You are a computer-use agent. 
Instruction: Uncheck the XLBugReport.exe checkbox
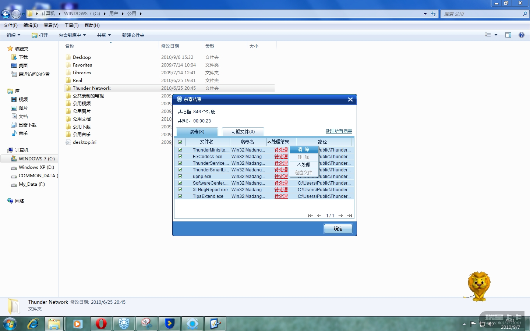[180, 190]
